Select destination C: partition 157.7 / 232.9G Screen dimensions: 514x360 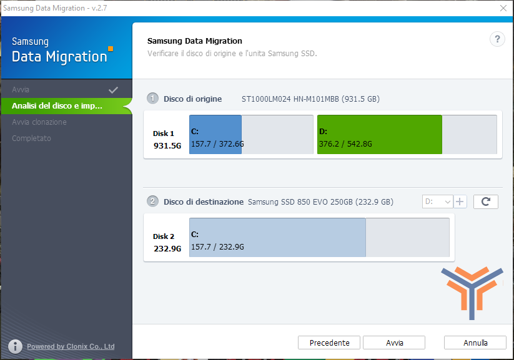pyautogui.click(x=319, y=237)
